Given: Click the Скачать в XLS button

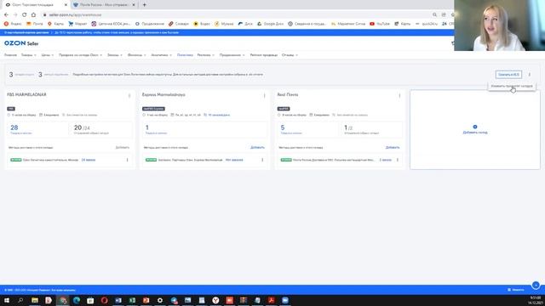Looking at the screenshot, I should 508,75.
